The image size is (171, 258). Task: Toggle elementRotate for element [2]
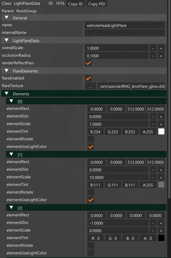pyautogui.click(x=91, y=245)
